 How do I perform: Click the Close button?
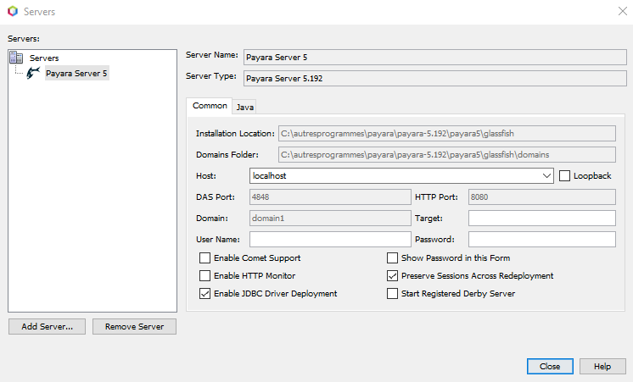click(550, 366)
